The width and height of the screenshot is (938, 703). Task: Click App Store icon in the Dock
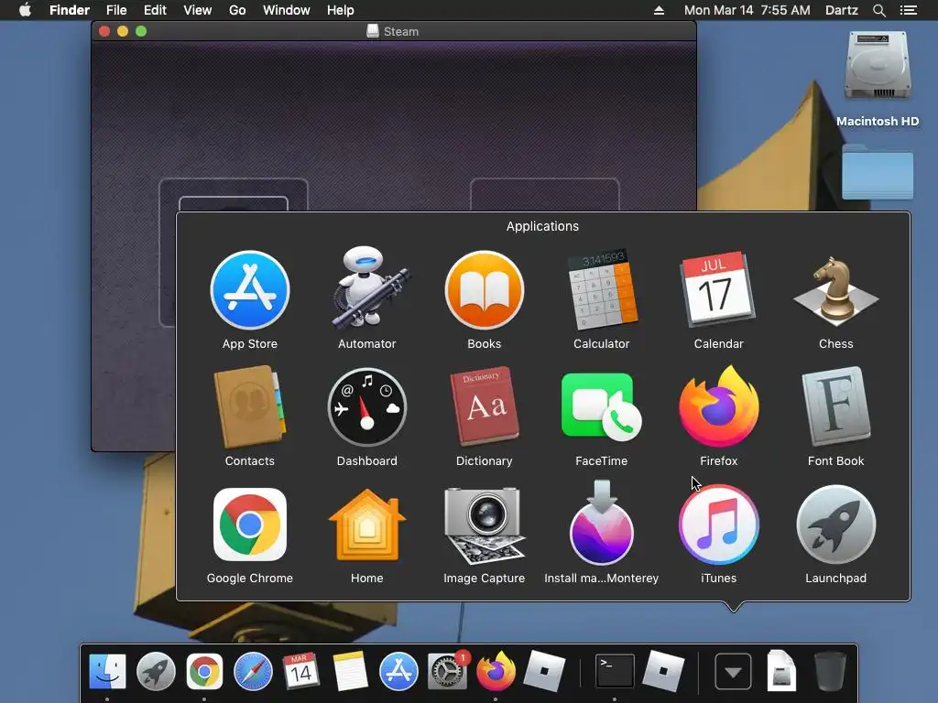coord(398,671)
